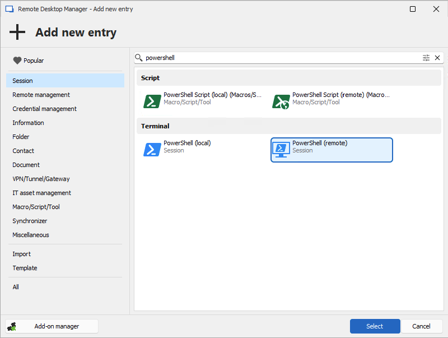Image resolution: width=448 pixels, height=338 pixels.
Task: Select PowerShell Script (local) entry label
Action: click(x=212, y=95)
